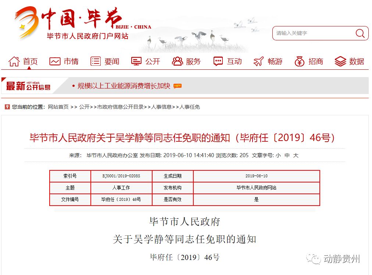Open 人事任免 in breadcrumb
The height and width of the screenshot is (275, 372).
(190, 107)
